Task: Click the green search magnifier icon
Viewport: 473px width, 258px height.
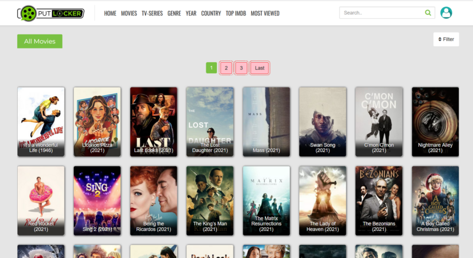Action: coord(427,12)
